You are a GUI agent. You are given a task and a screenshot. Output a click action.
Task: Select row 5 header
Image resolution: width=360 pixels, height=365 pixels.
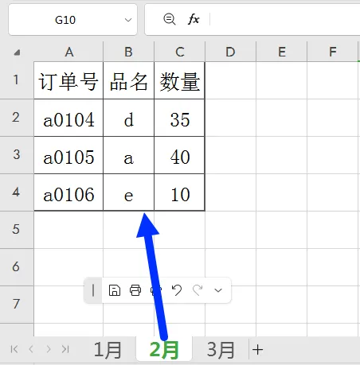pyautogui.click(x=17, y=230)
